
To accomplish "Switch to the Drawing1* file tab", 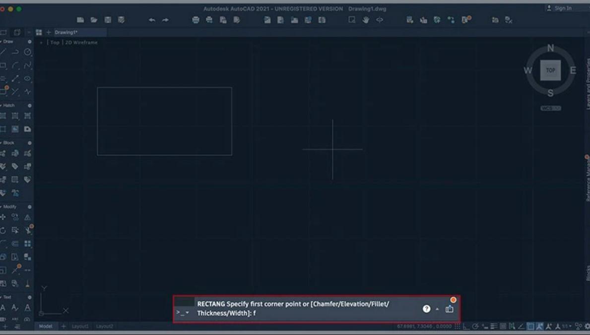I will pyautogui.click(x=80, y=32).
